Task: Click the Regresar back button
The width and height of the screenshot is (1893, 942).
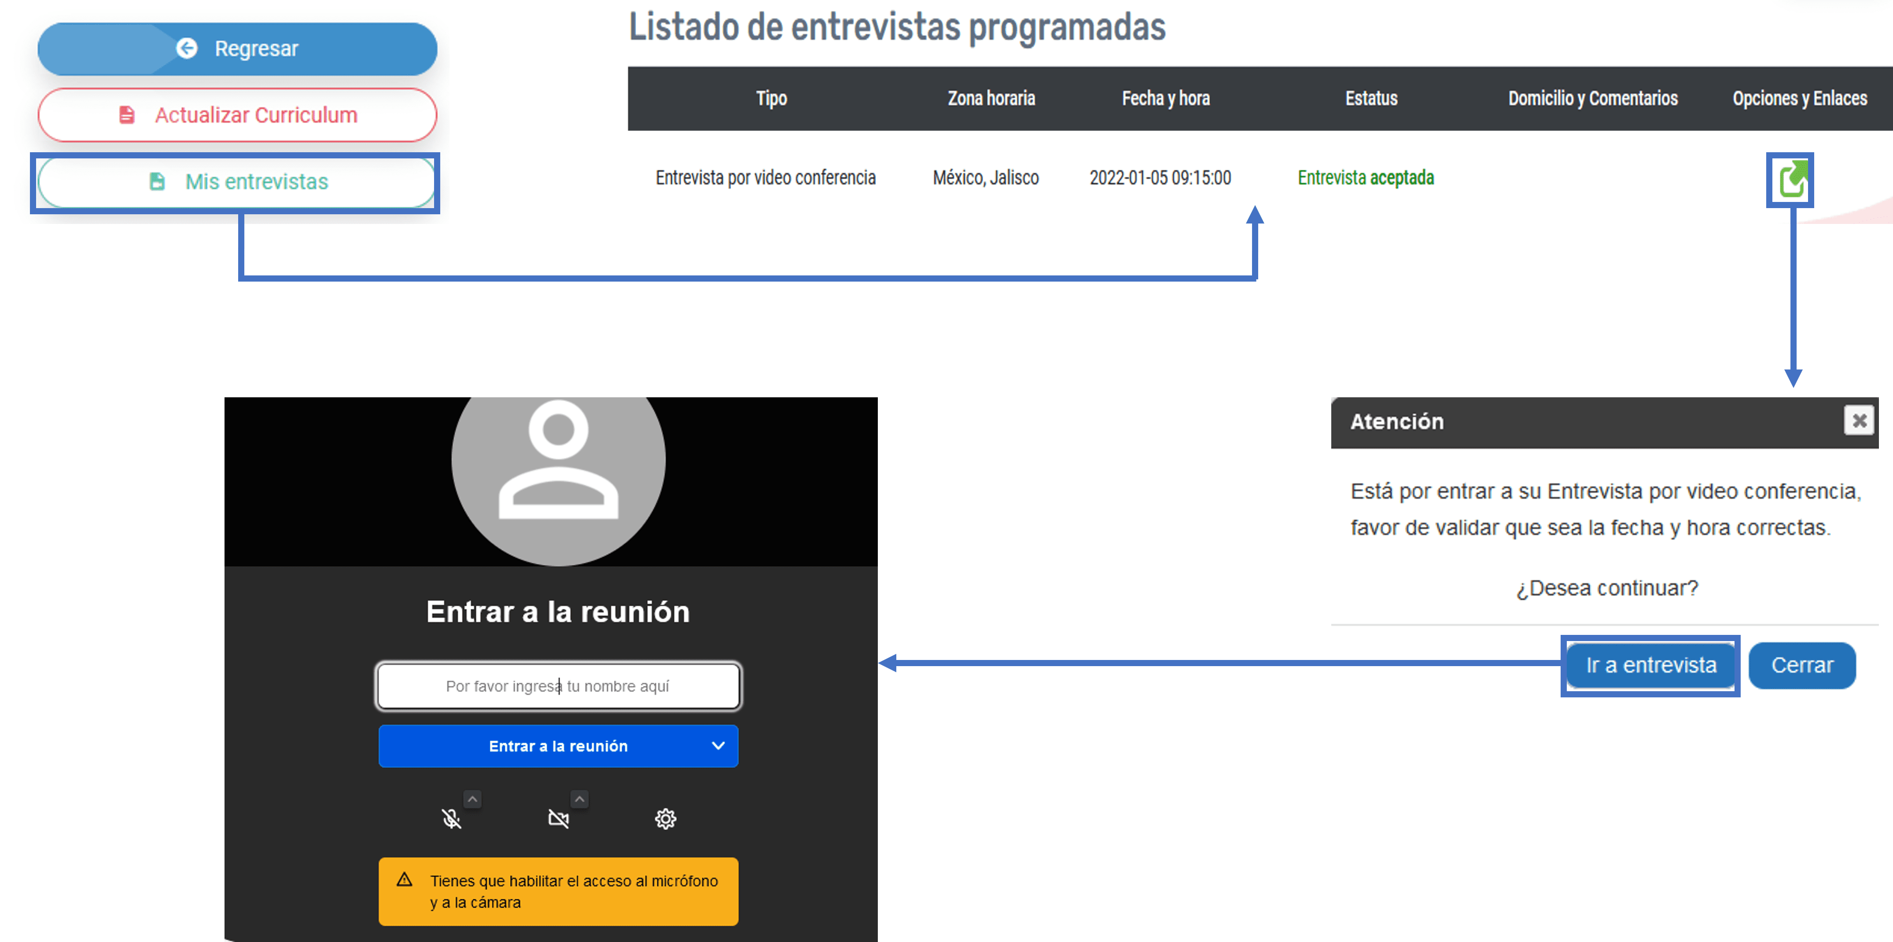Action: (237, 48)
